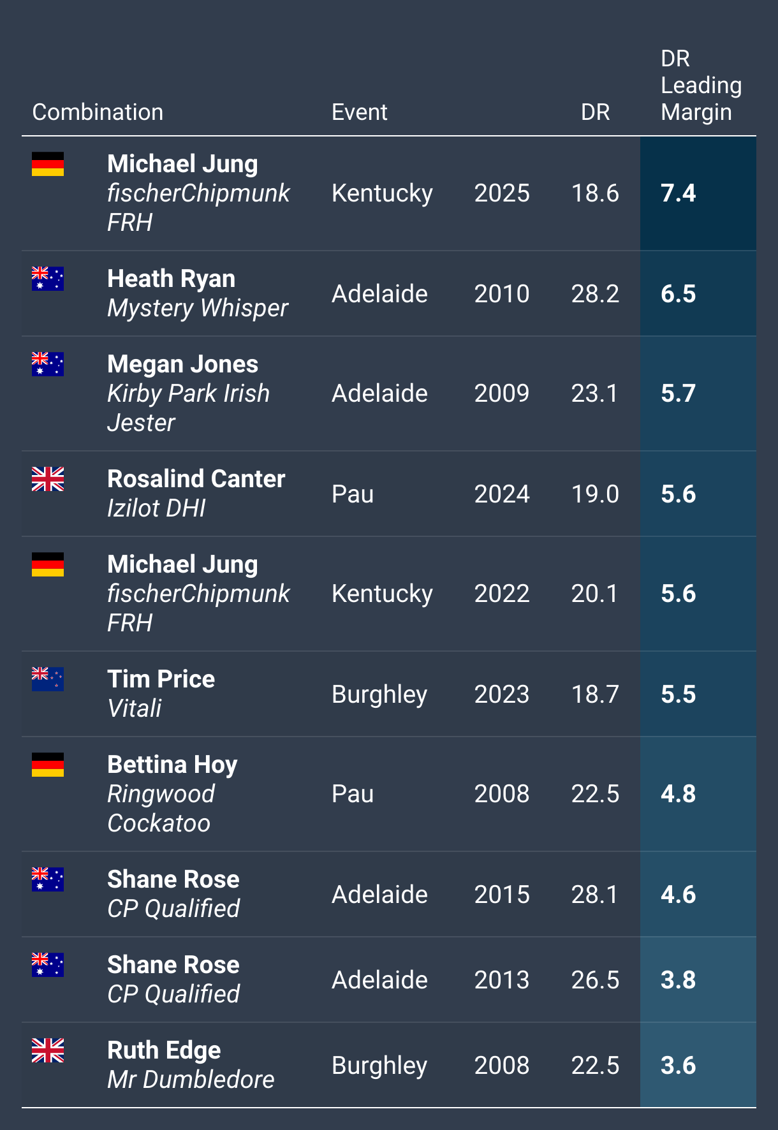Click the 19.0 DR value for Pau 2024
Image resolution: width=778 pixels, height=1130 pixels.
[x=595, y=494]
